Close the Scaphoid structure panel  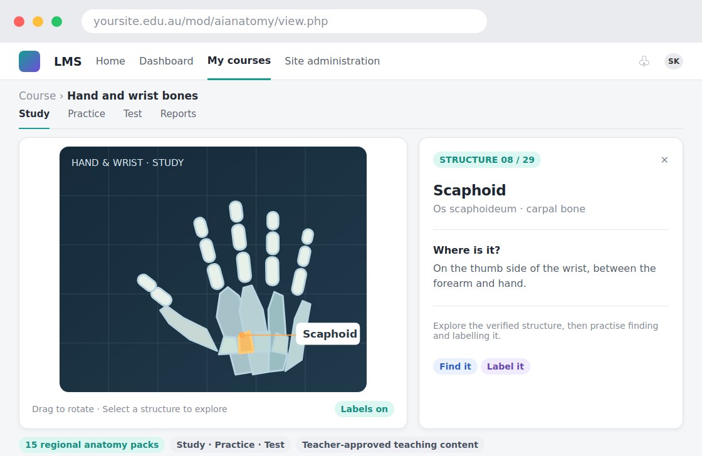tap(664, 160)
